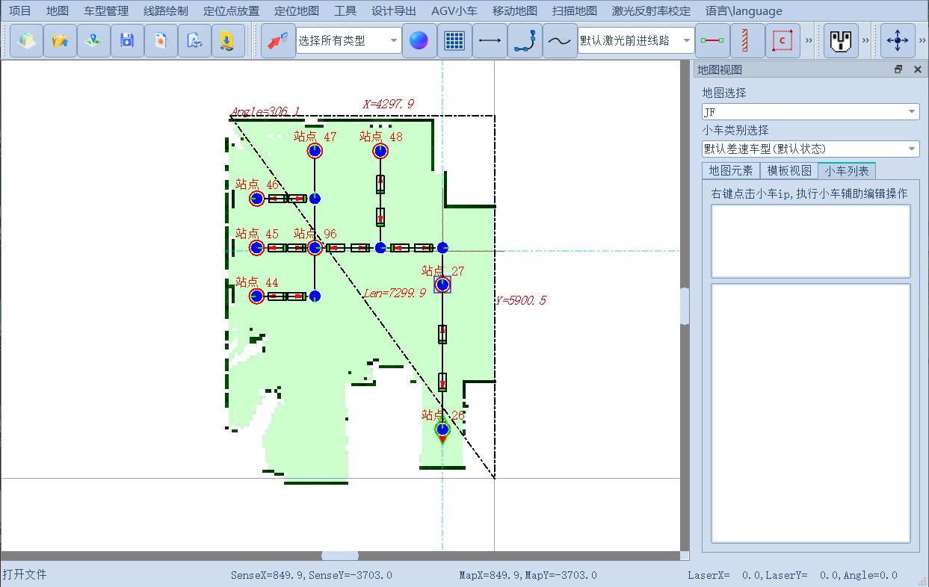Click the MapX=849.9 status text

pos(528,575)
